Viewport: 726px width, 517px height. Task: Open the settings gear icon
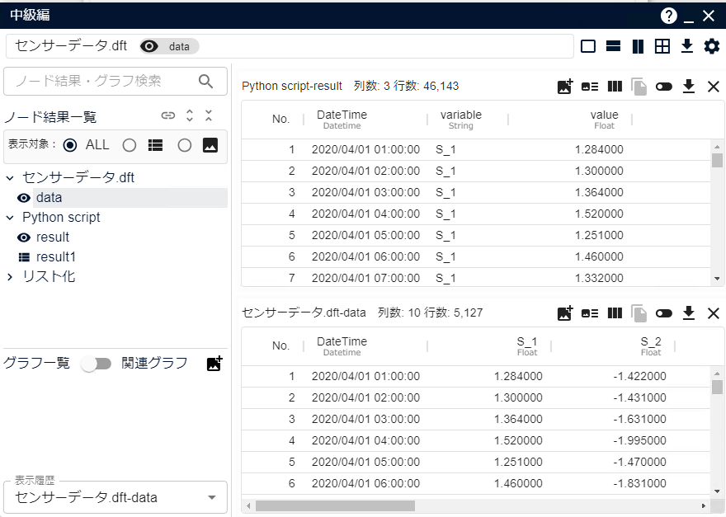[x=711, y=47]
